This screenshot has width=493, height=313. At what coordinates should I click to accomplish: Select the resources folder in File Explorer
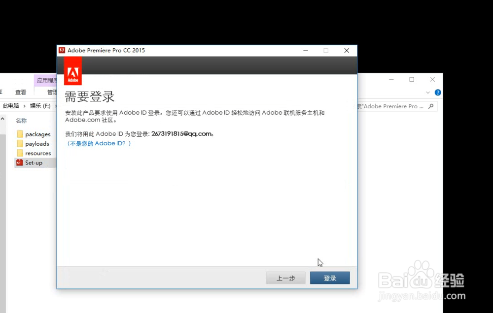(34, 153)
